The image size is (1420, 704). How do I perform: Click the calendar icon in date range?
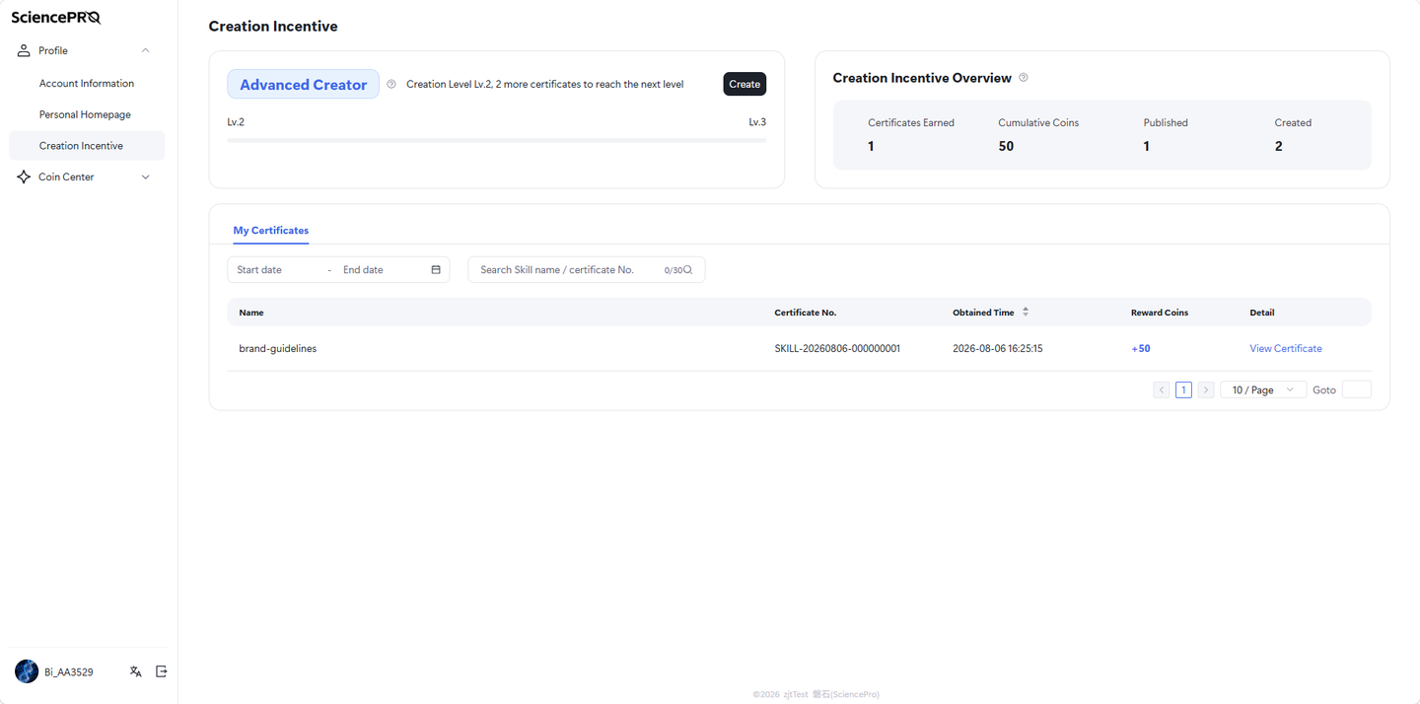[x=436, y=270]
